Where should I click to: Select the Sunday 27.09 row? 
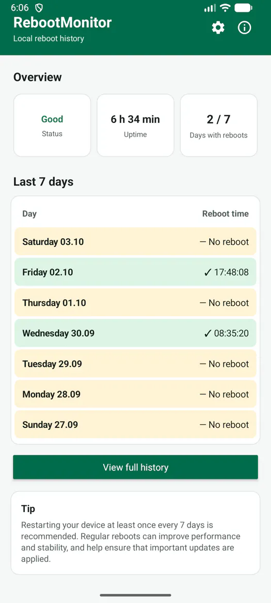135,425
